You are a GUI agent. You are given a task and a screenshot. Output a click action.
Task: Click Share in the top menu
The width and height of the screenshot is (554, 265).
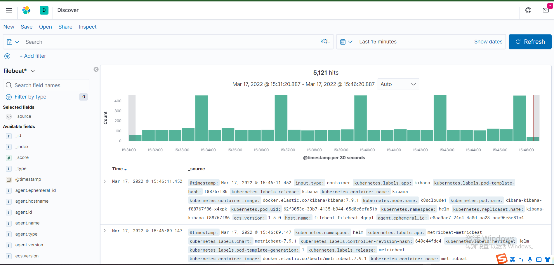click(x=65, y=27)
